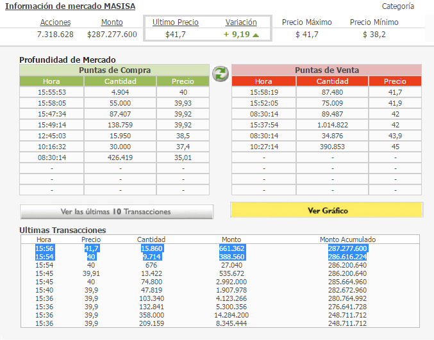
Task: Click sell quantity 390.853
Action: click(x=332, y=147)
